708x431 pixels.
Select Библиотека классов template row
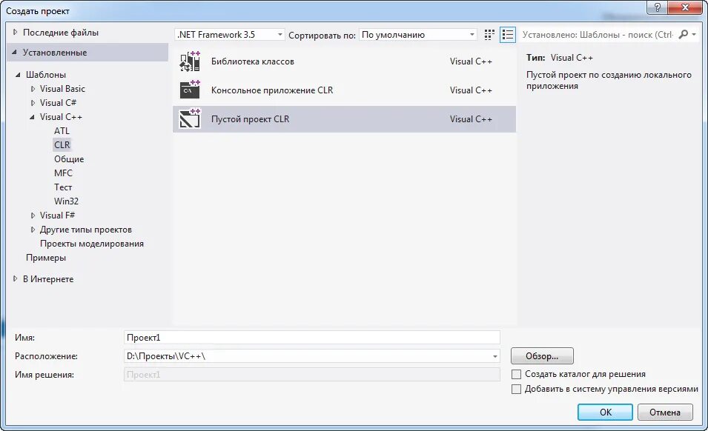pos(344,61)
